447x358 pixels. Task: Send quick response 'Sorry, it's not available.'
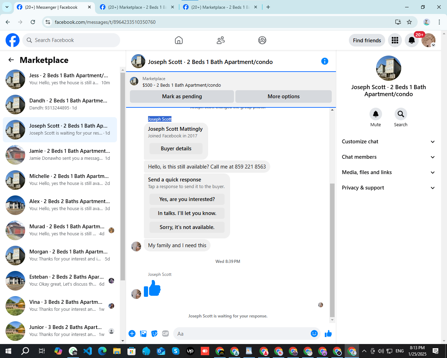[187, 227]
